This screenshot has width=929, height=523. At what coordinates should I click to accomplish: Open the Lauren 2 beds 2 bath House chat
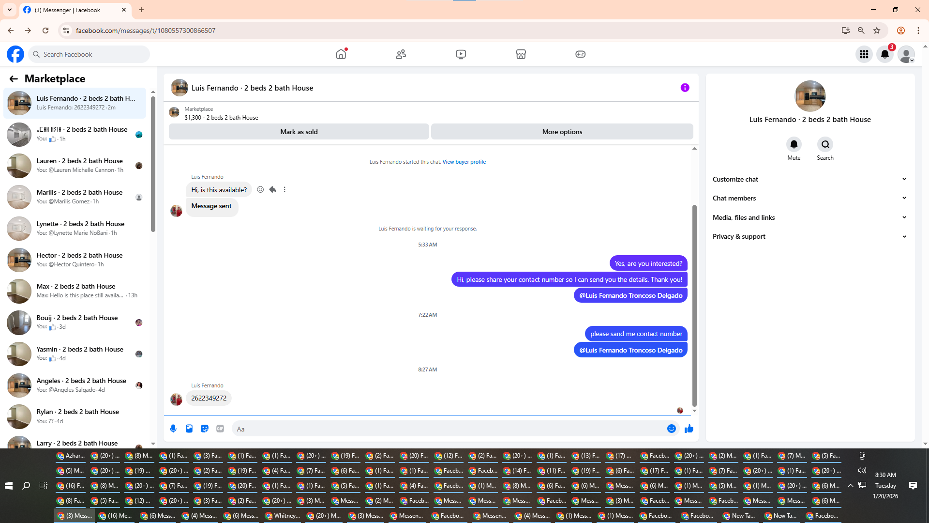[75, 166]
